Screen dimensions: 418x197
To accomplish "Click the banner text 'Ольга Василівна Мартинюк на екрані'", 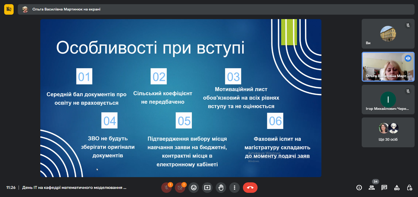I will pos(66,9).
